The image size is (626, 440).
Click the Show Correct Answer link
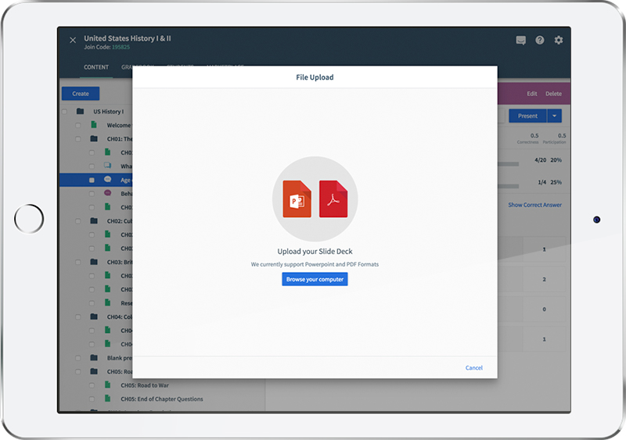534,205
